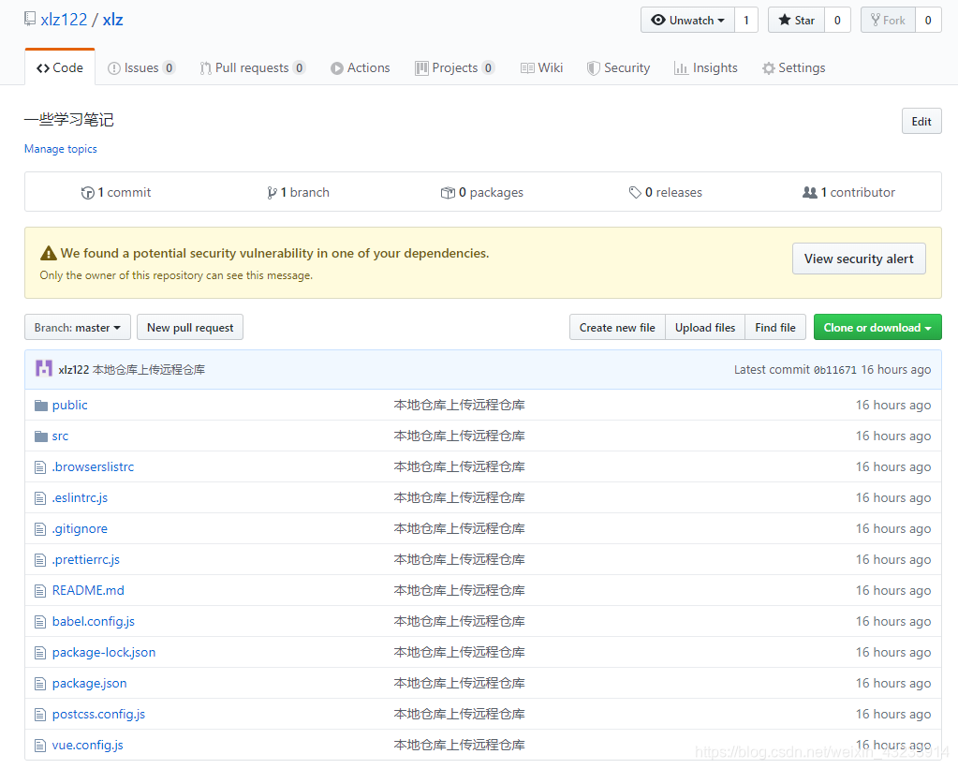Screen dimensions: 958x769
Task: Click the repository book icon
Action: point(29,19)
